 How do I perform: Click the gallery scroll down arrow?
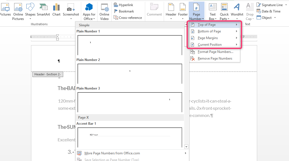(x=186, y=147)
